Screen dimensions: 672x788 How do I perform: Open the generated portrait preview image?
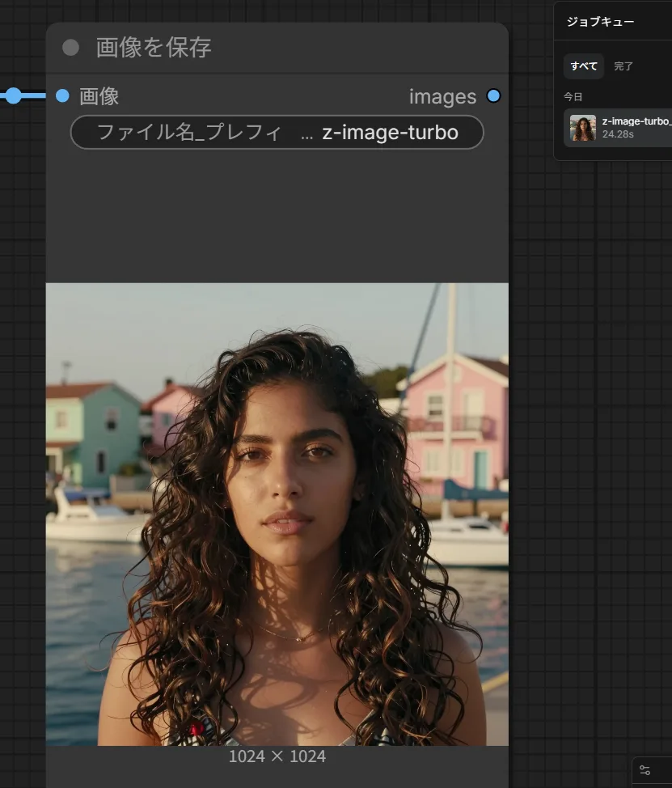(277, 514)
